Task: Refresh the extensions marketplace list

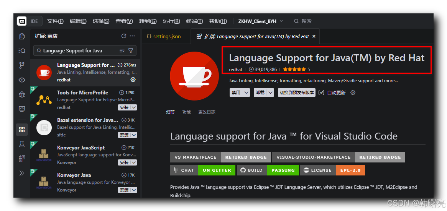Action: [x=124, y=36]
